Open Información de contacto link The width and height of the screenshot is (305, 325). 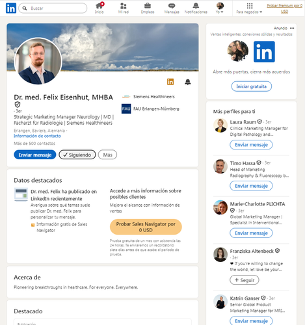pyautogui.click(x=37, y=136)
